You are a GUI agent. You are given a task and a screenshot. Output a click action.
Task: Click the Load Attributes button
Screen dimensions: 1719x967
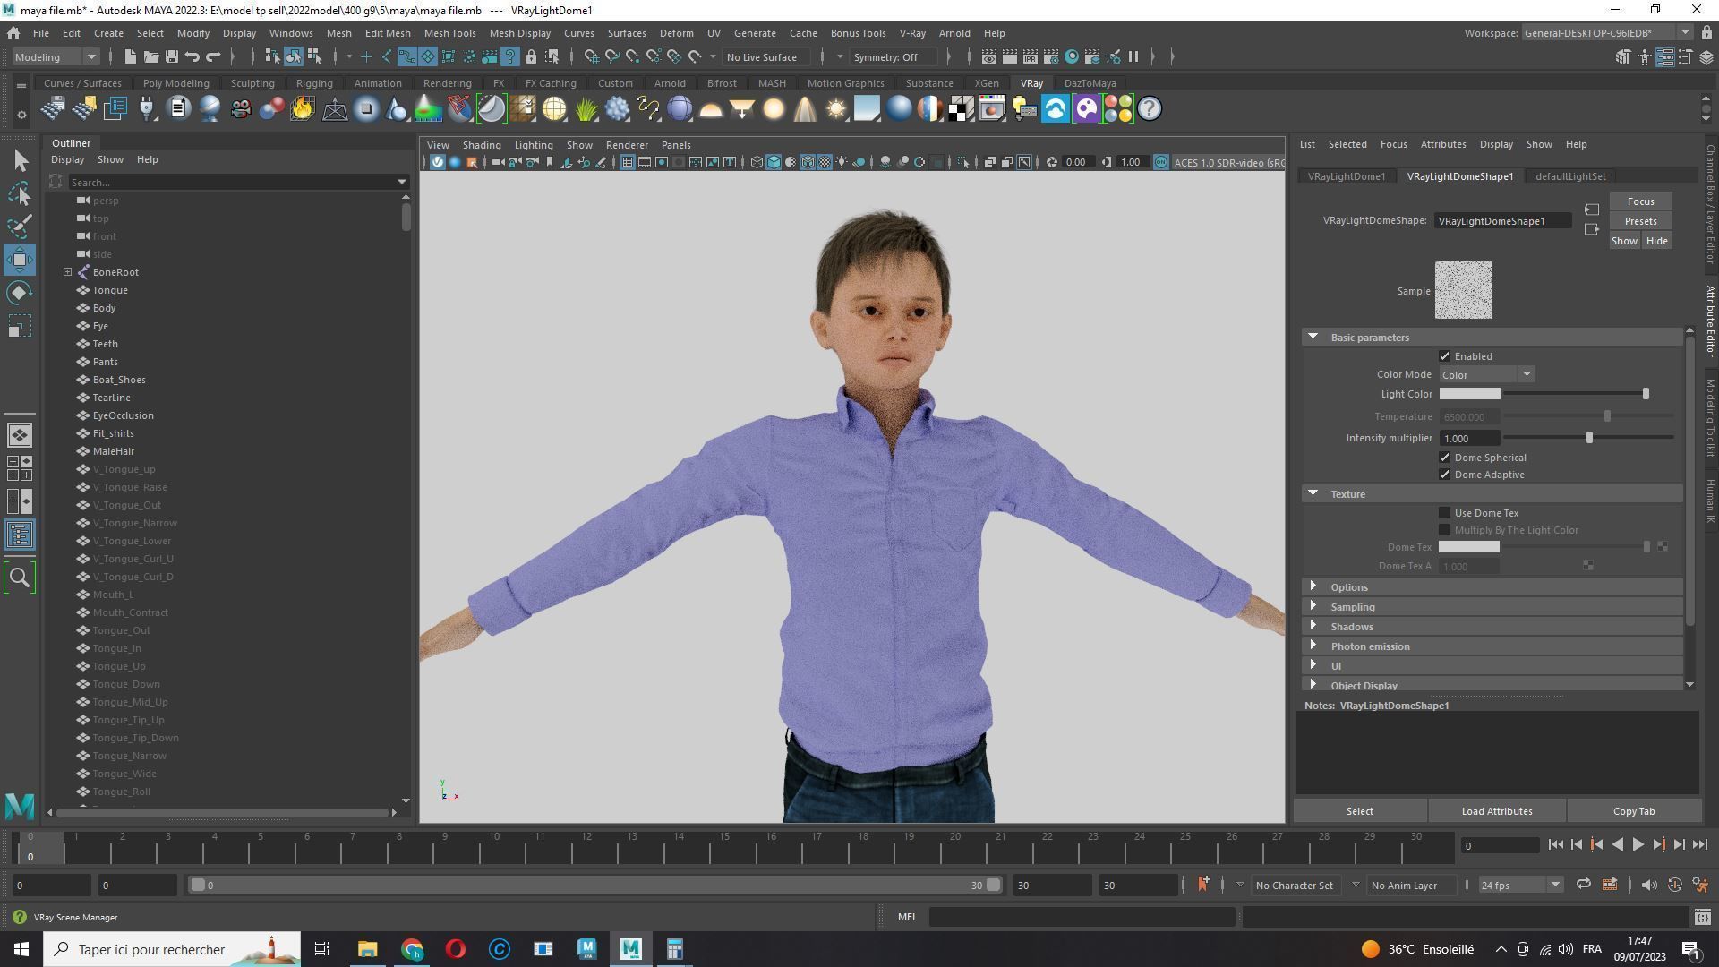(x=1496, y=811)
